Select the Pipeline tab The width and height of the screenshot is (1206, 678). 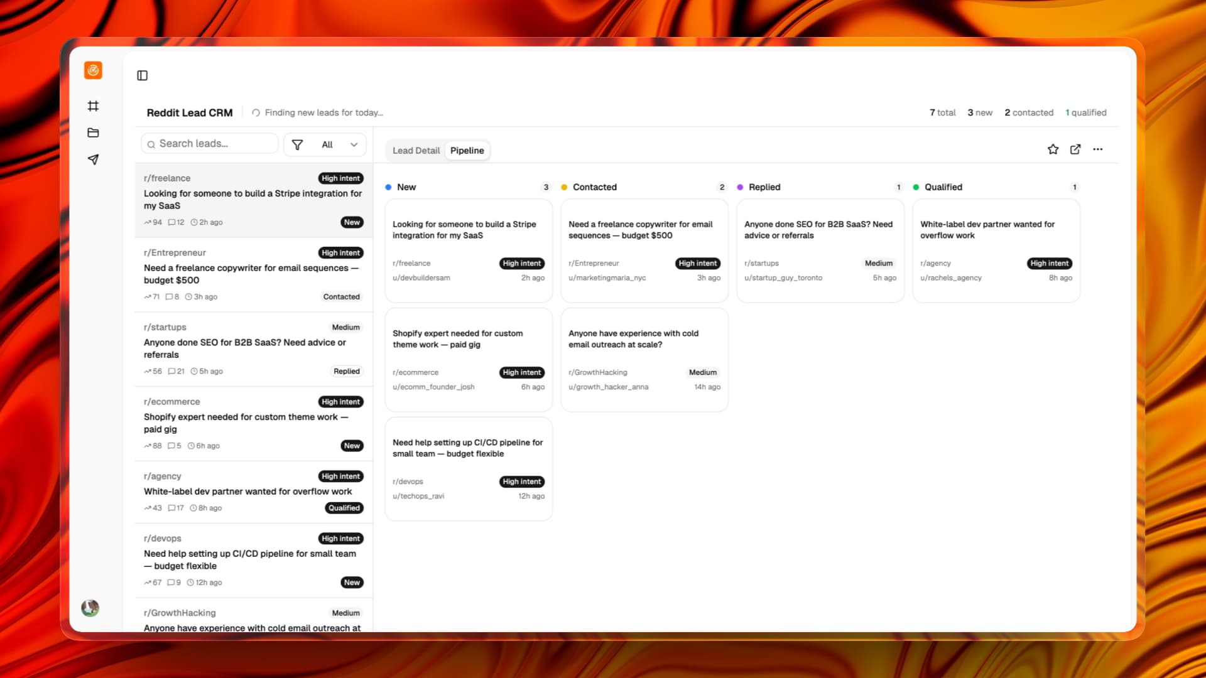467,151
